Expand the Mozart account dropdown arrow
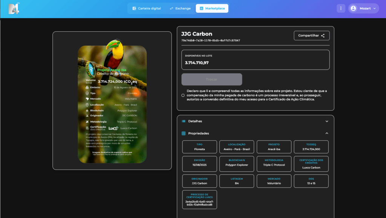The width and height of the screenshot is (386, 218). tap(374, 8)
